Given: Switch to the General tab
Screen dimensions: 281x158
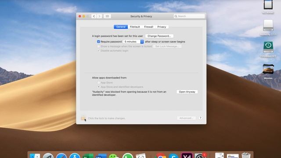Looking at the screenshot, I should [x=121, y=27].
